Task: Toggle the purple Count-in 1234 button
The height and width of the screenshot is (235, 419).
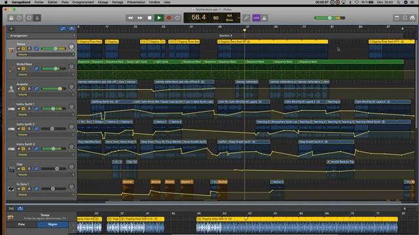Action: [x=256, y=18]
